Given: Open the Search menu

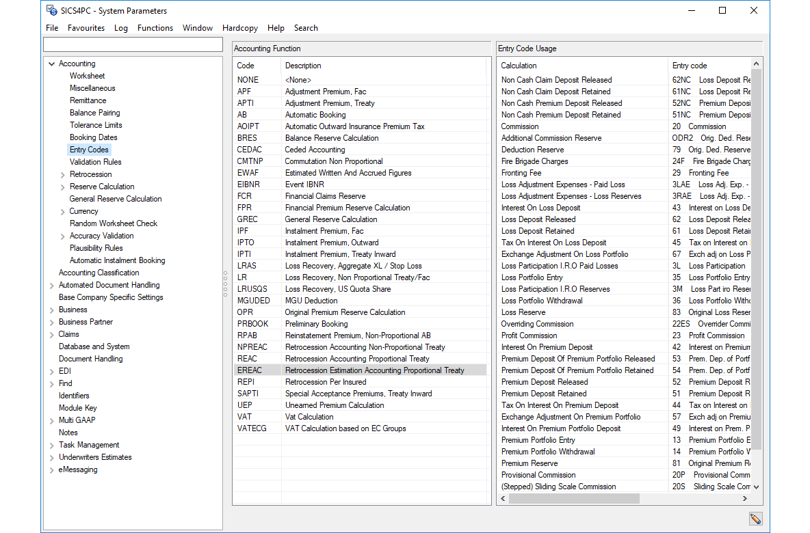Looking at the screenshot, I should click(x=306, y=28).
